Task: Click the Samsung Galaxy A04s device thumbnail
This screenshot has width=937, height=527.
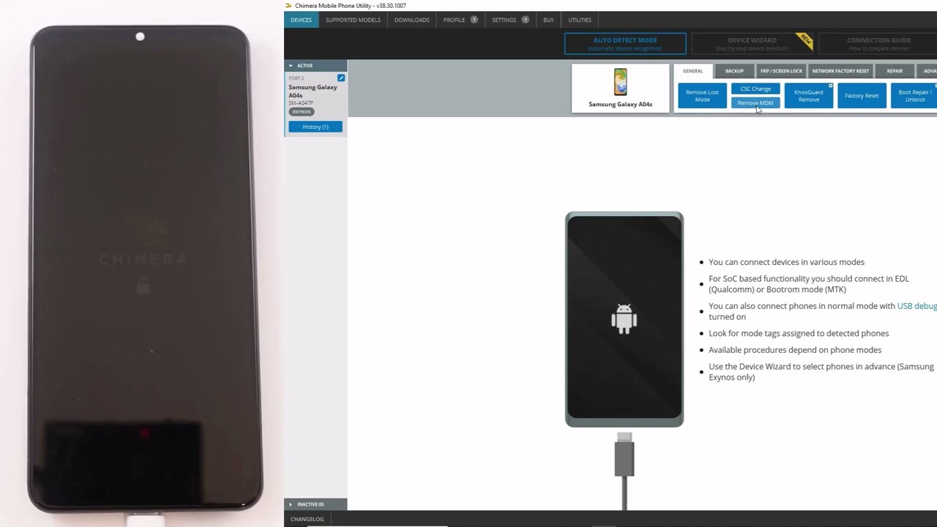Action: coord(620,89)
